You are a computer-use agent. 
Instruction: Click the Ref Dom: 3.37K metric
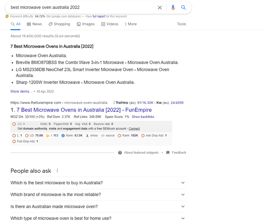pyautogui.click(x=59, y=117)
